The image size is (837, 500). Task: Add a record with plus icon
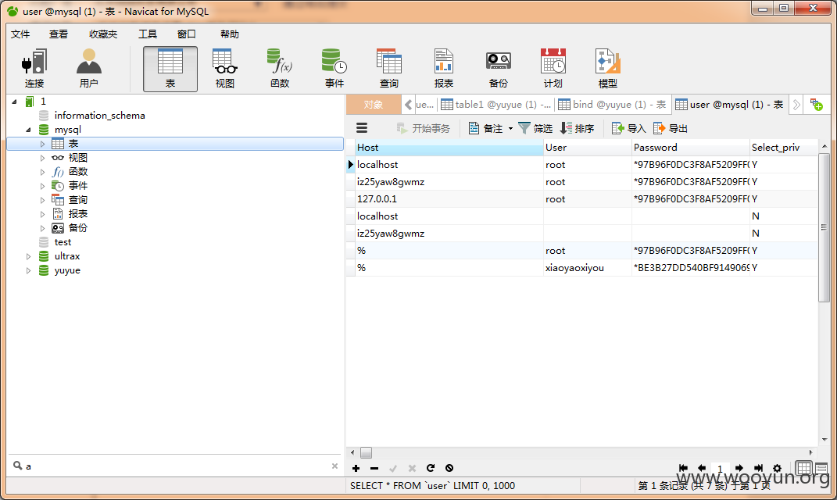pos(356,468)
